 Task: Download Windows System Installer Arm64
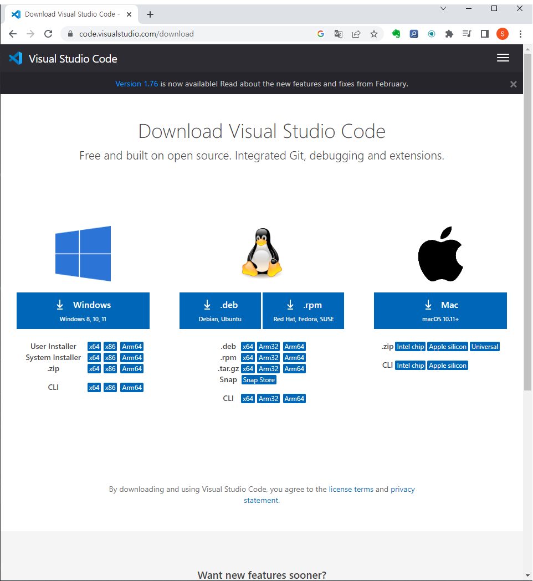click(x=131, y=358)
